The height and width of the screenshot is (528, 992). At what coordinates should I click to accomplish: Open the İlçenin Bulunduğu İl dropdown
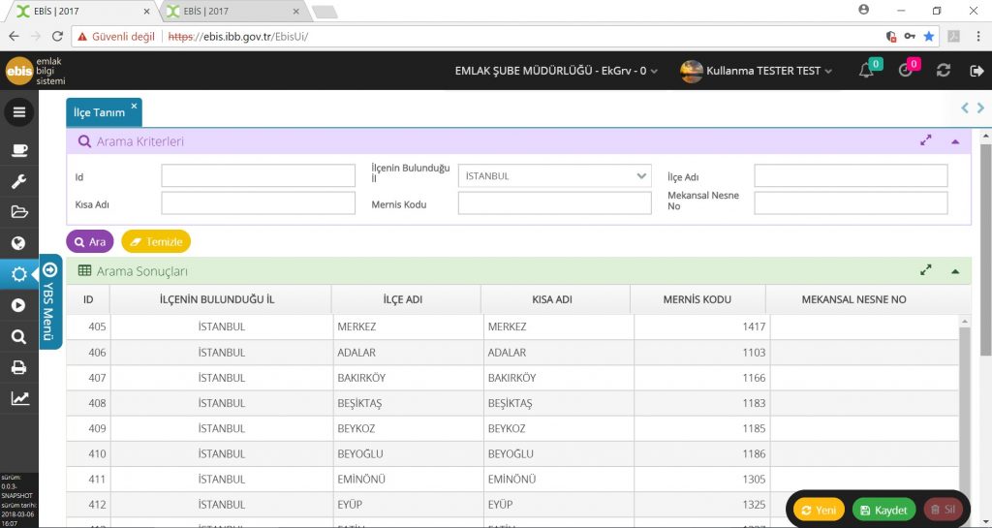[555, 176]
